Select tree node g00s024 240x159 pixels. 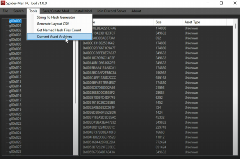click(15, 133)
